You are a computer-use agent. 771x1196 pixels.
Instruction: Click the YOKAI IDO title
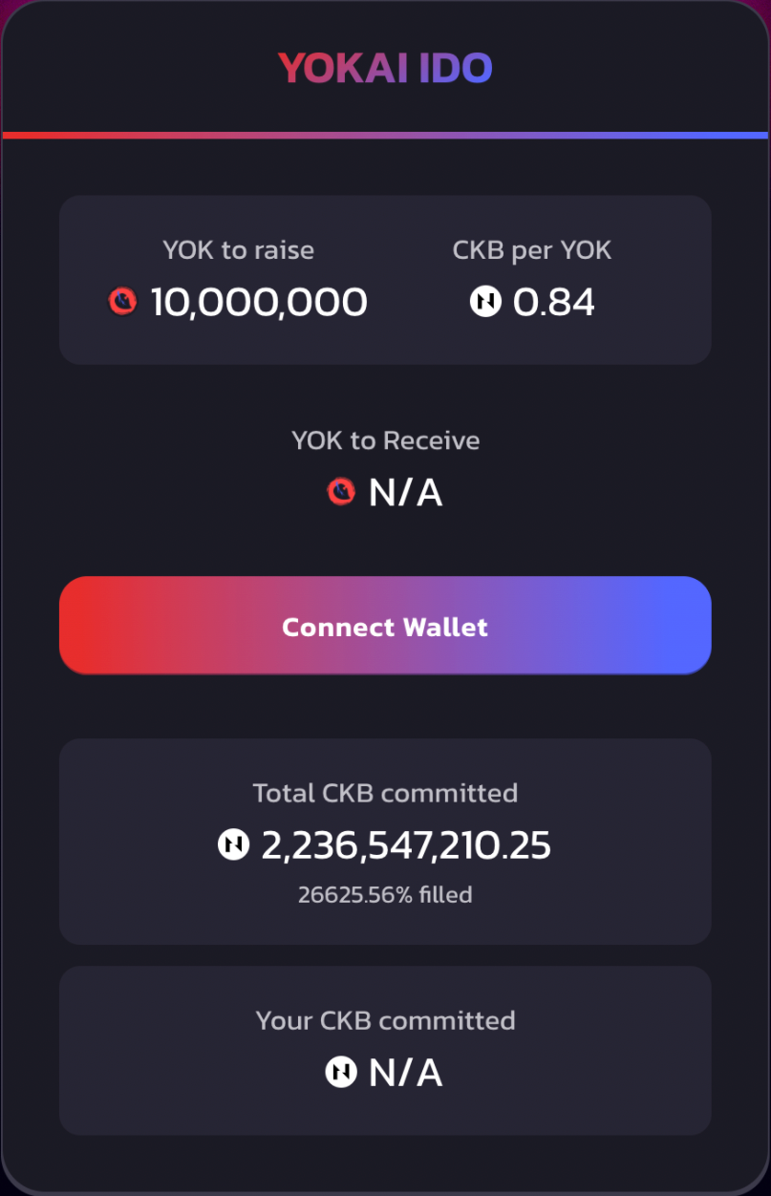[385, 68]
